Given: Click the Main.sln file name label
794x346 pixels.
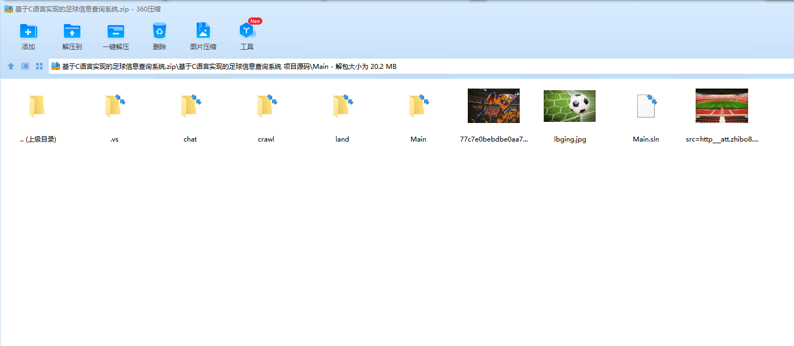Looking at the screenshot, I should (646, 139).
